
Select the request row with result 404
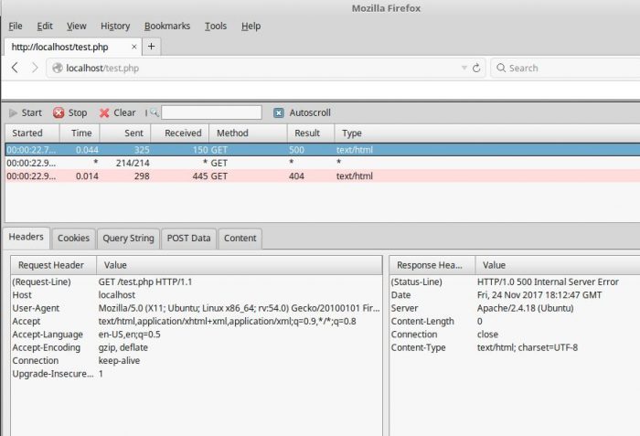pyautogui.click(x=323, y=175)
